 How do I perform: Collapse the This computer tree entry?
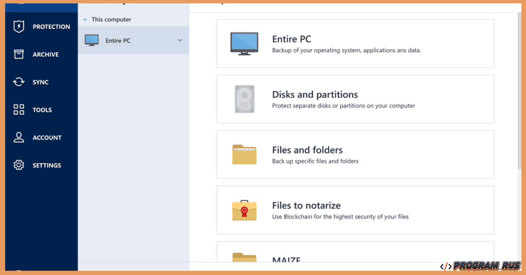coord(85,19)
